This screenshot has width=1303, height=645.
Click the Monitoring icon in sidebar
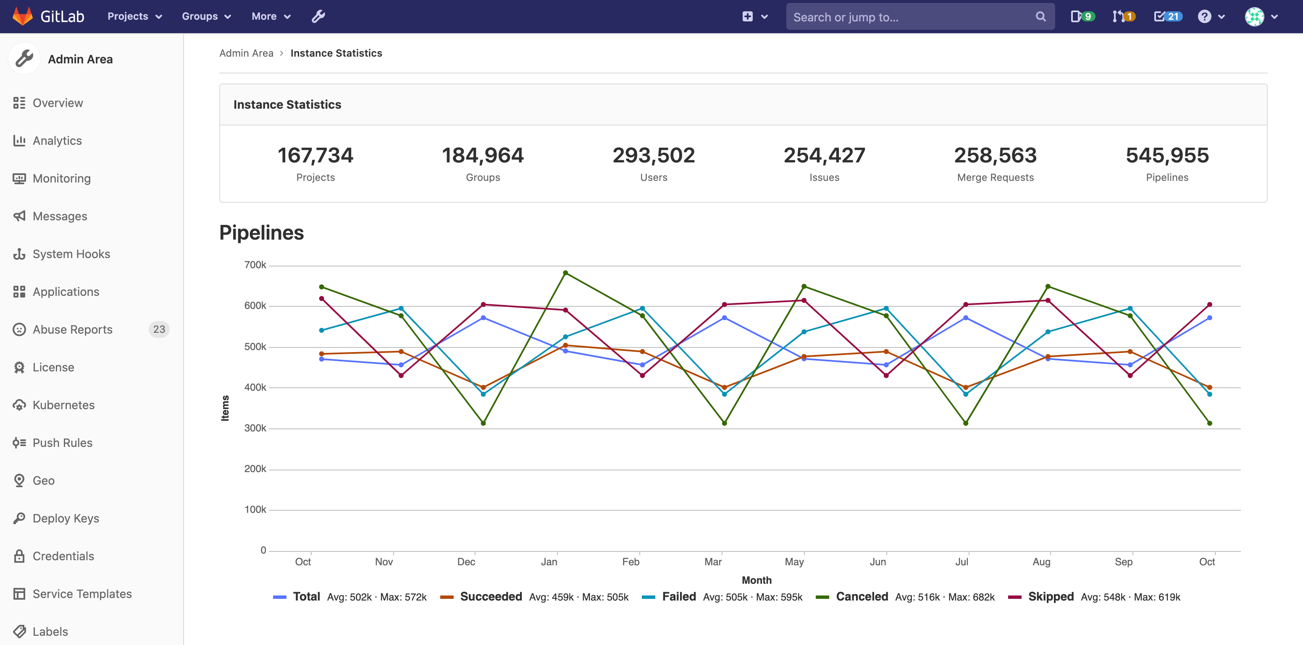point(19,178)
